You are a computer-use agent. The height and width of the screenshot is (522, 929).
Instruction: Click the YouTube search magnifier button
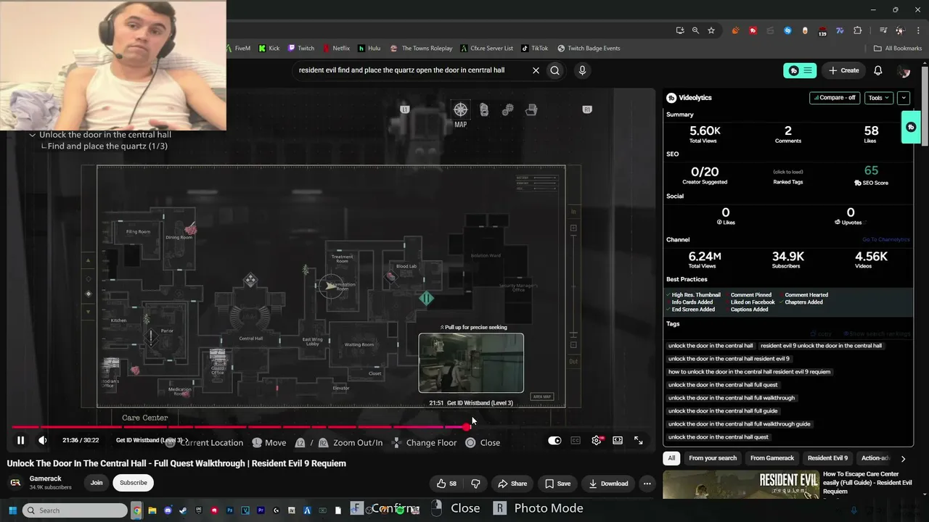(x=554, y=70)
